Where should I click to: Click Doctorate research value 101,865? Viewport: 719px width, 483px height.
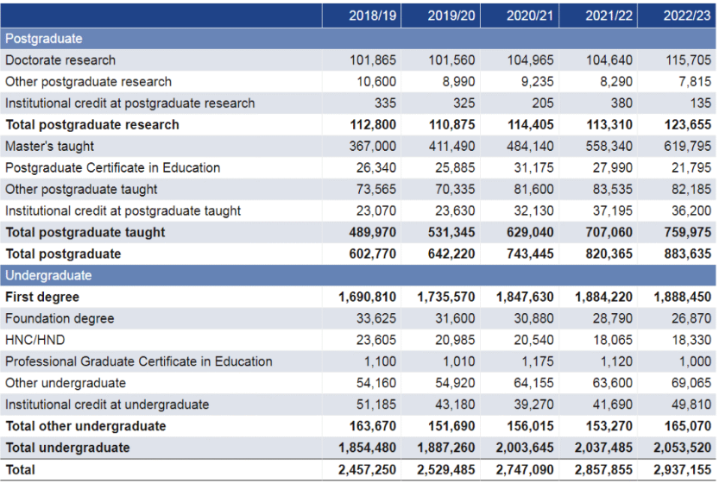coord(373,60)
